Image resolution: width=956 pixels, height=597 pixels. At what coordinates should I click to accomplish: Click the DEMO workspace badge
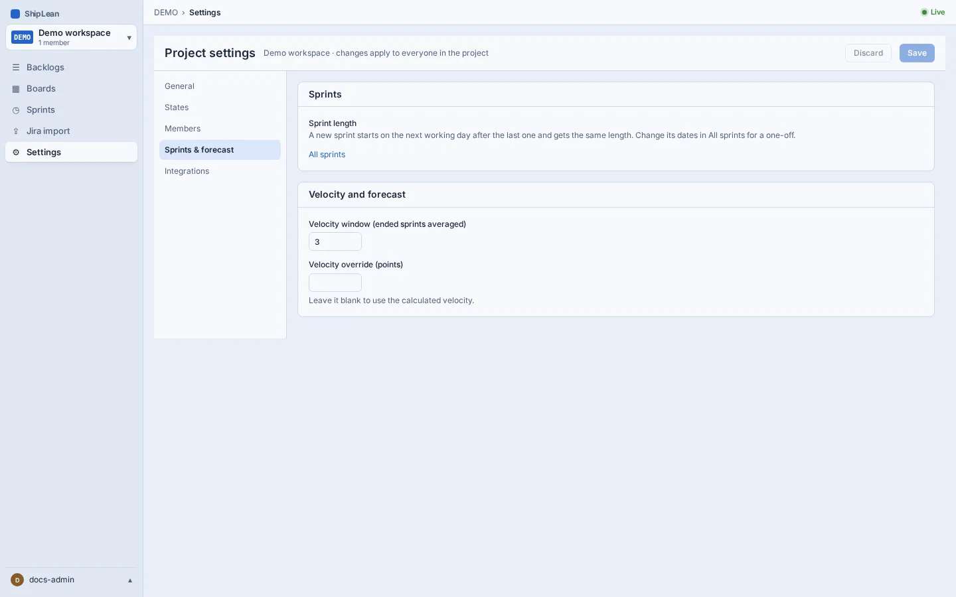(22, 37)
